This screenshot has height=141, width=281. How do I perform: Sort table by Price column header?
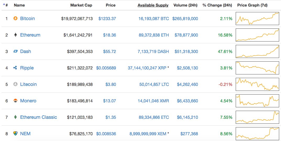[111, 5]
